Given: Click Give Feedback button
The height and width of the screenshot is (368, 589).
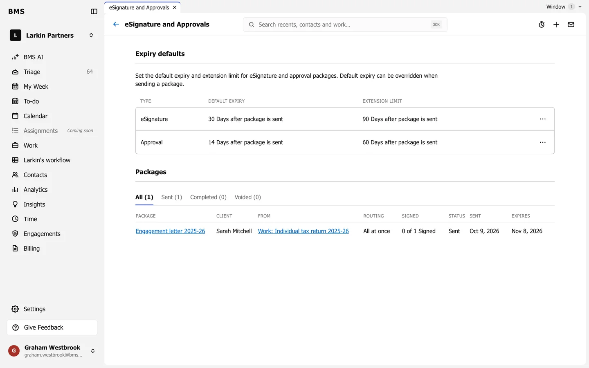Looking at the screenshot, I should [x=52, y=327].
